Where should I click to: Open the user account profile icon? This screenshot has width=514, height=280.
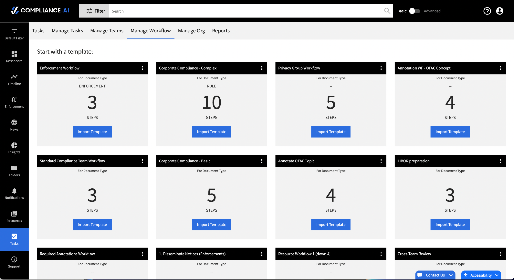pyautogui.click(x=500, y=11)
